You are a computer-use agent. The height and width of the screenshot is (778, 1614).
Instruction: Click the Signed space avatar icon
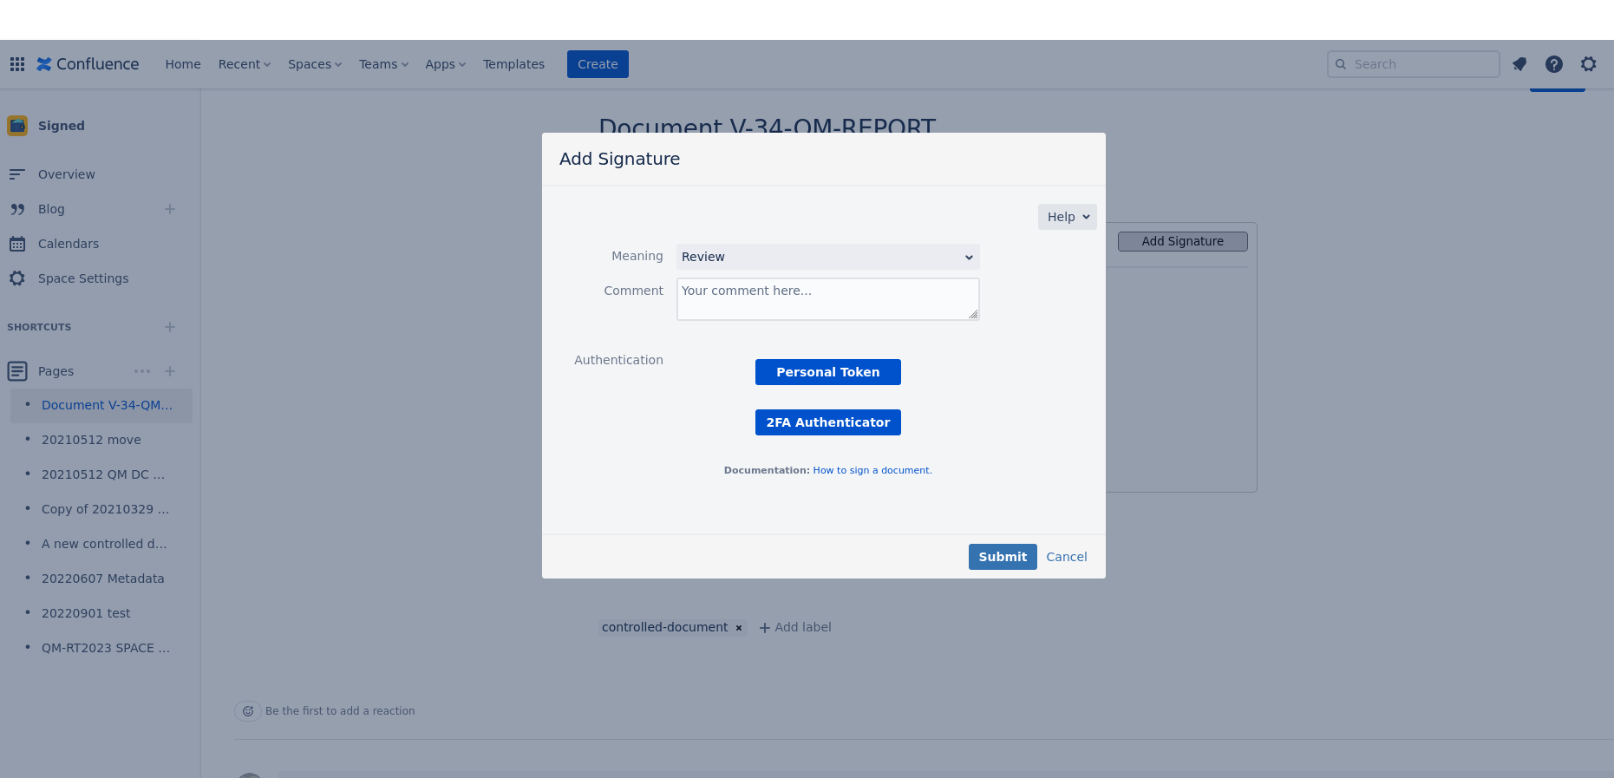[x=17, y=126]
